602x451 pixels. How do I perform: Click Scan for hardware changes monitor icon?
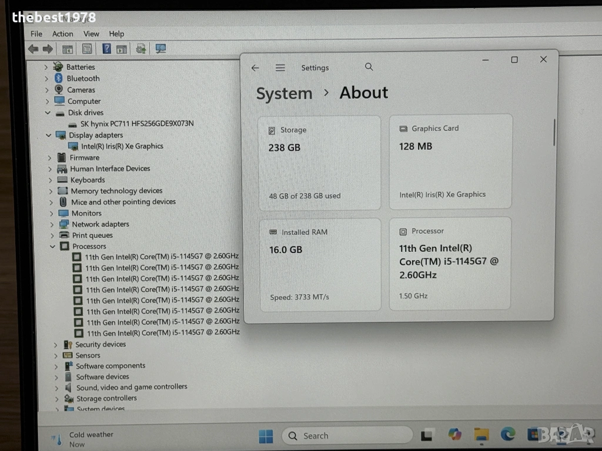pos(160,49)
